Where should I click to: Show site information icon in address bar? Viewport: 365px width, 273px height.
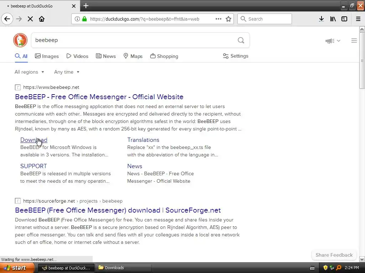pos(77,19)
